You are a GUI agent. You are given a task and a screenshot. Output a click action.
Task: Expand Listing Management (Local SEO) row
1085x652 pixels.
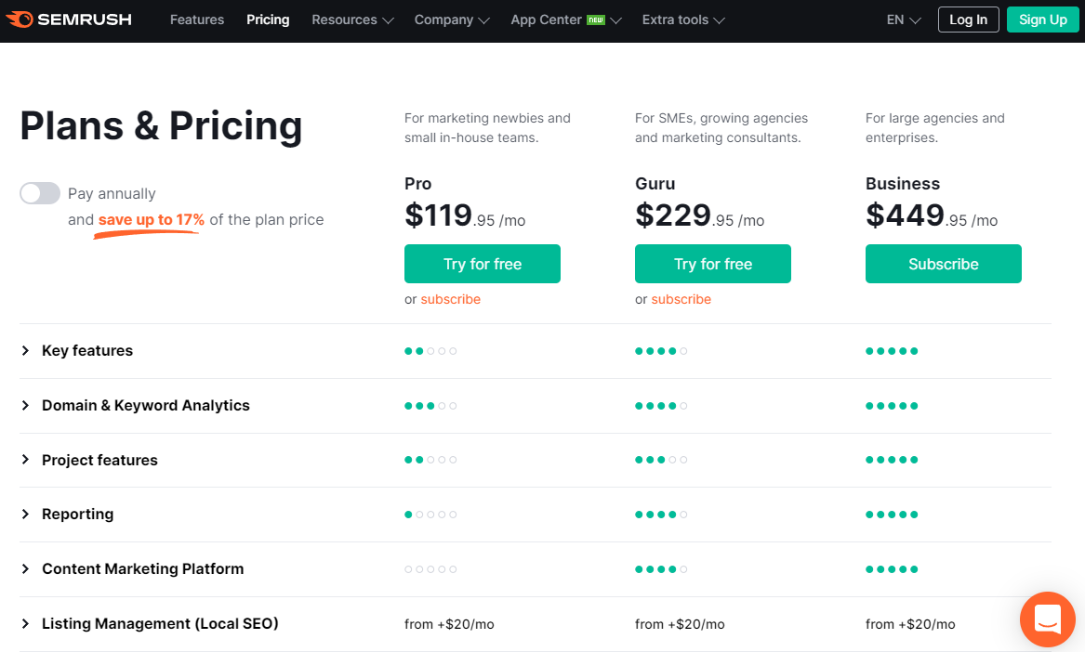tap(536, 623)
